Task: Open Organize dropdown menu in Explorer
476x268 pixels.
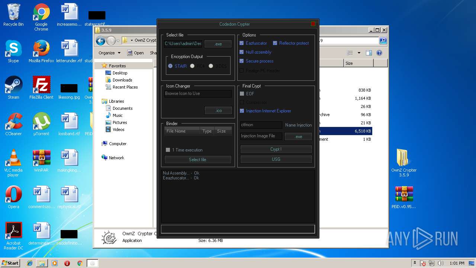Action: (x=109, y=53)
